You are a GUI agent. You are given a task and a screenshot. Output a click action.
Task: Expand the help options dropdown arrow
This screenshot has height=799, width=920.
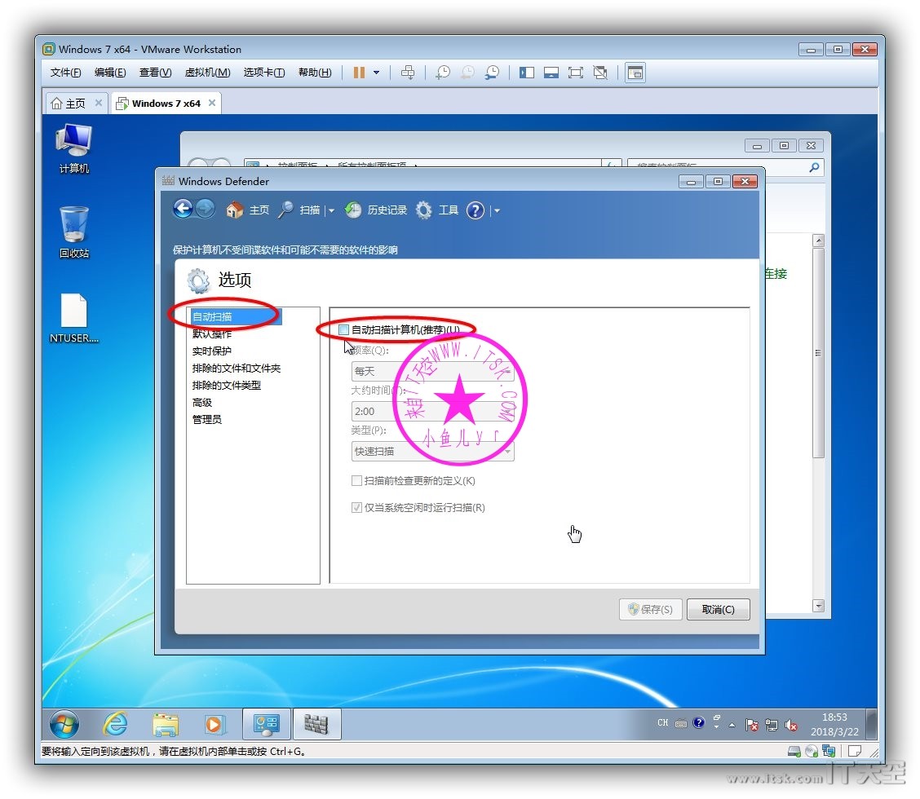click(x=497, y=211)
